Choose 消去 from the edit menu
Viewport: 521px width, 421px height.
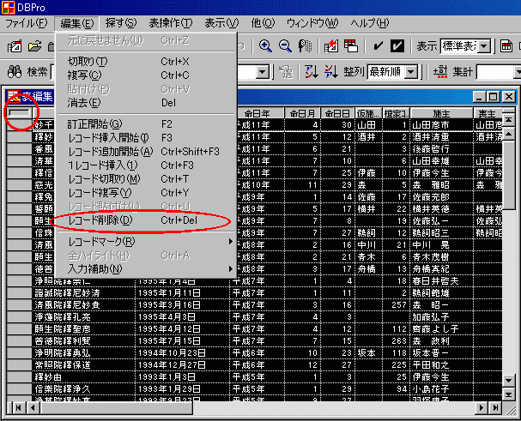(146, 103)
